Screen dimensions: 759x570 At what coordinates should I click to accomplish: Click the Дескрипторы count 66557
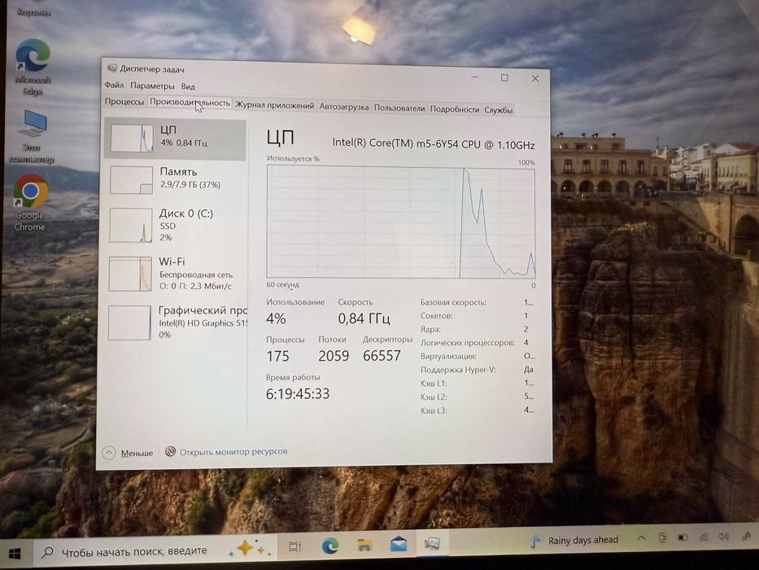point(382,356)
